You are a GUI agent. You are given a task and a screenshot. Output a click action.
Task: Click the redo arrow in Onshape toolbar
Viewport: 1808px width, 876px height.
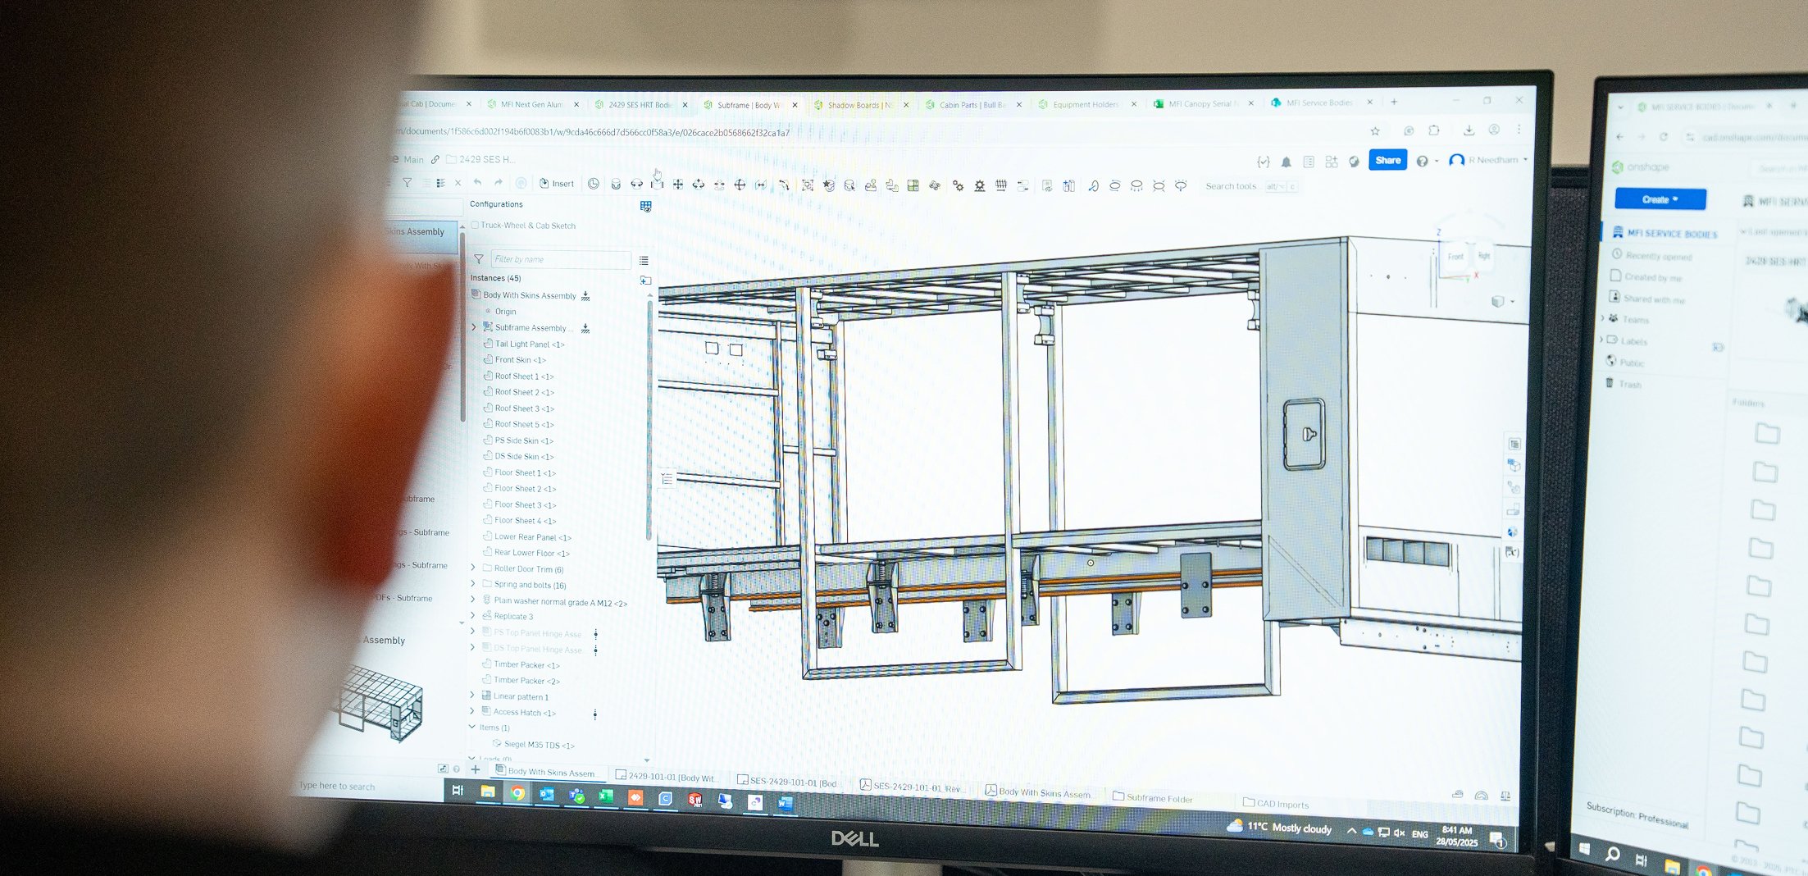coord(499,183)
